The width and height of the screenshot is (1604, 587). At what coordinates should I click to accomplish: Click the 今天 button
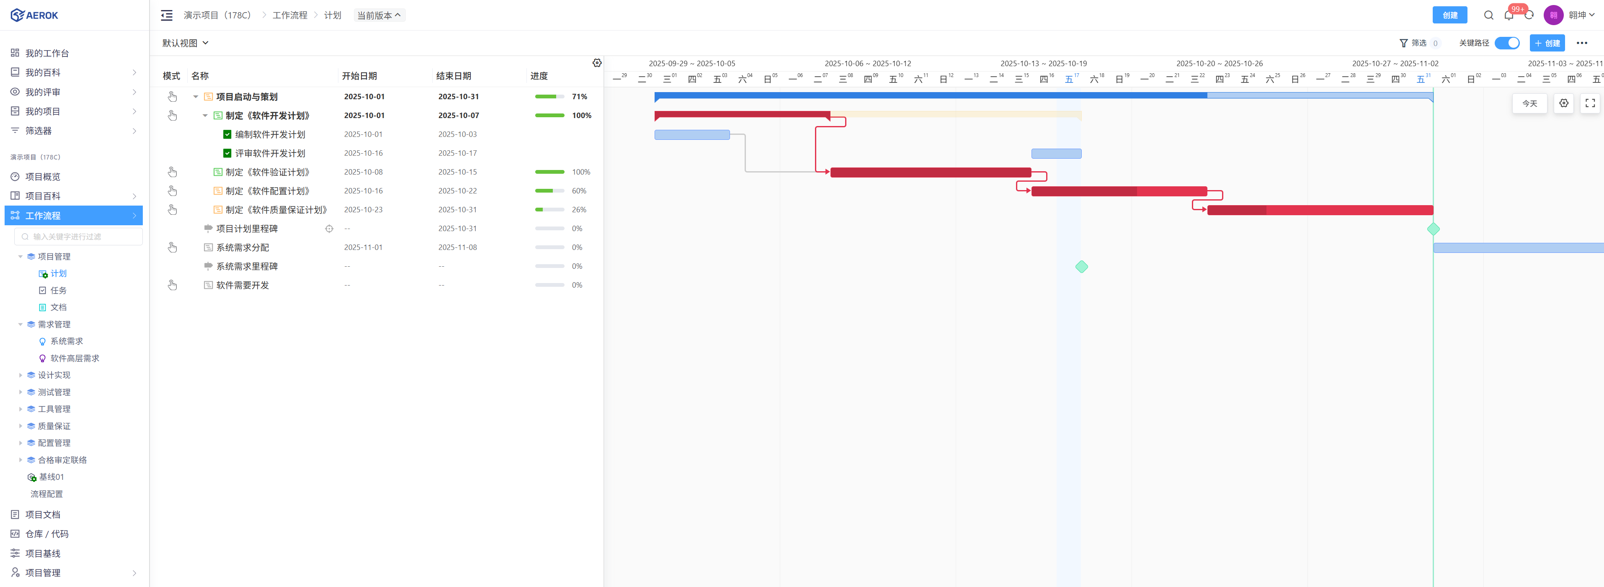click(1529, 103)
